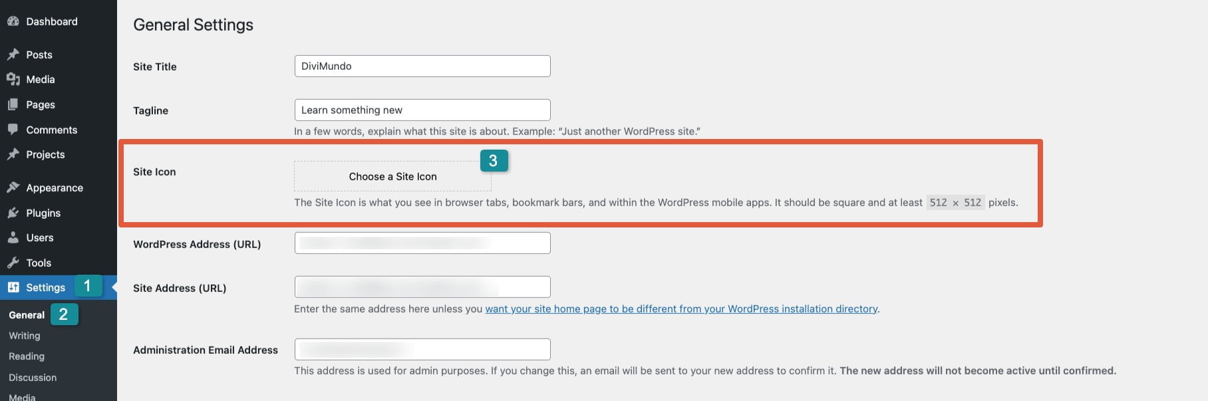1208x401 pixels.
Task: Click the Tools wrench icon
Action: [13, 263]
